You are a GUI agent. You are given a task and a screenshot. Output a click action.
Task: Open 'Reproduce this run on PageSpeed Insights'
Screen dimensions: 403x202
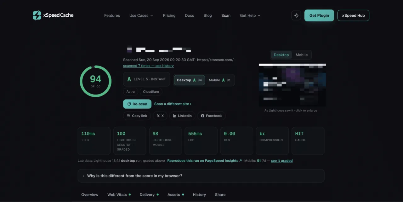pos(205,161)
